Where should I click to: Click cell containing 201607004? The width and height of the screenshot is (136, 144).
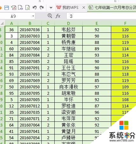click(30, 42)
